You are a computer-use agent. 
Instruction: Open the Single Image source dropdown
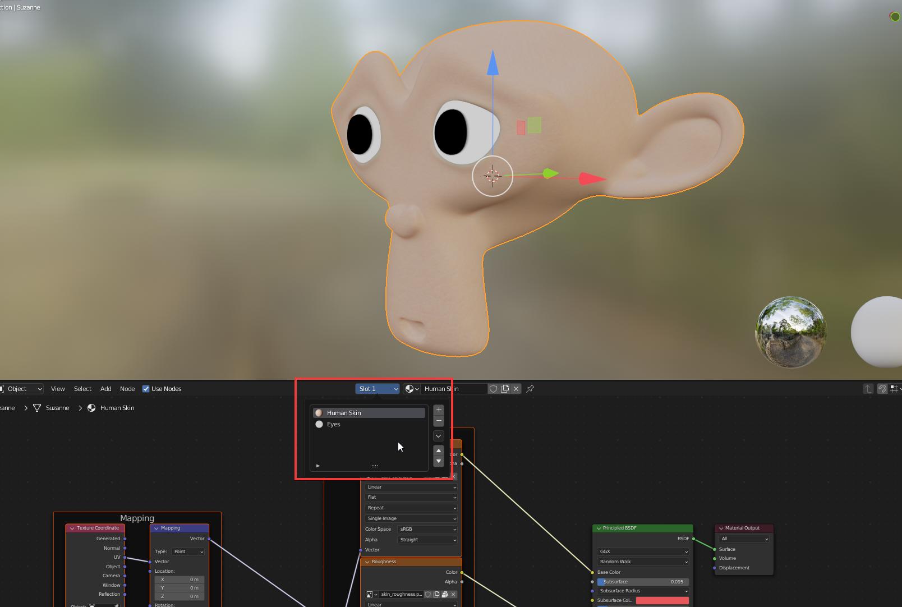pyautogui.click(x=411, y=518)
